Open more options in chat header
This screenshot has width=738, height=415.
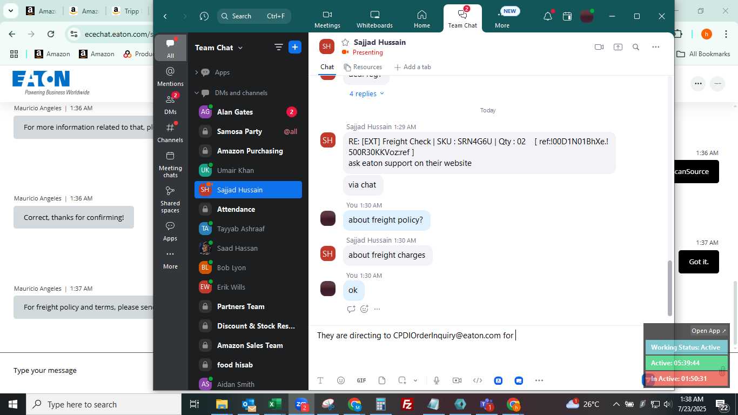point(655,47)
